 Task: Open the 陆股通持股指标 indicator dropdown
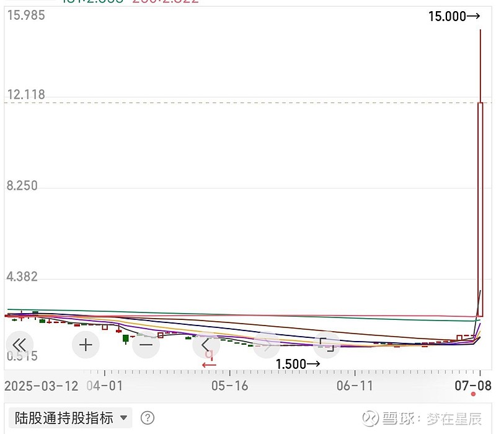[x=70, y=418]
